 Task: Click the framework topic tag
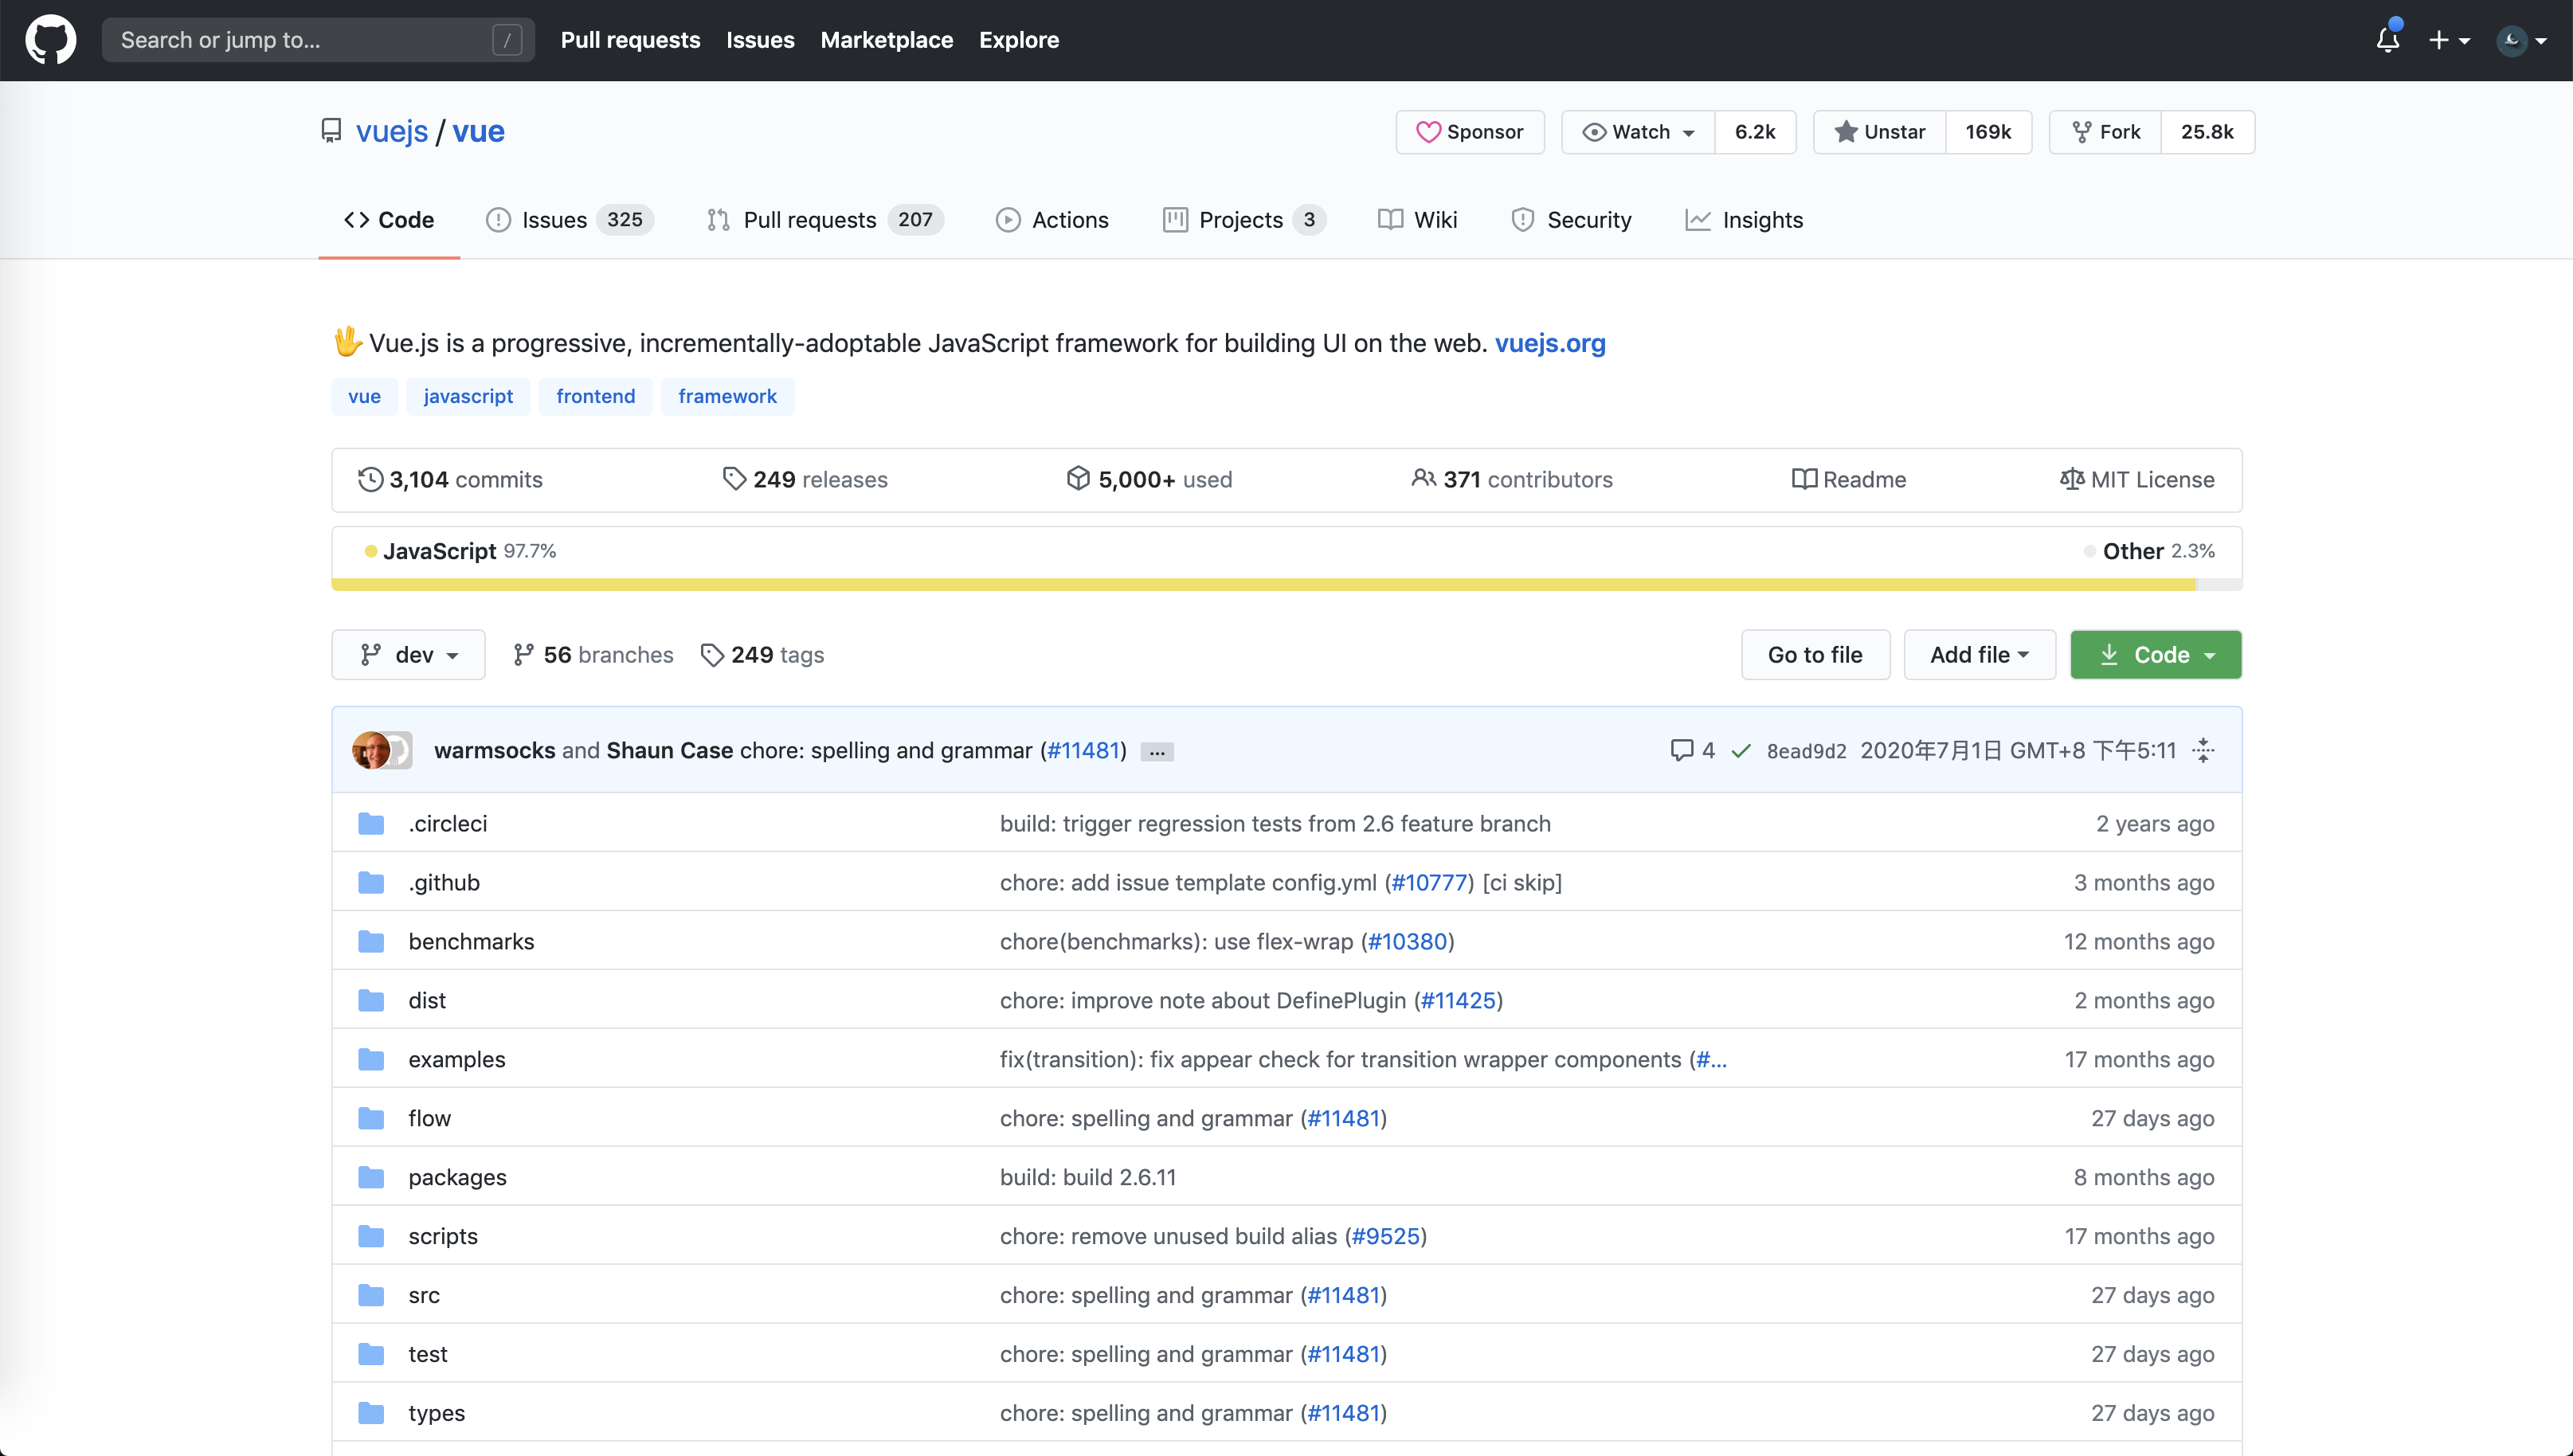727,396
